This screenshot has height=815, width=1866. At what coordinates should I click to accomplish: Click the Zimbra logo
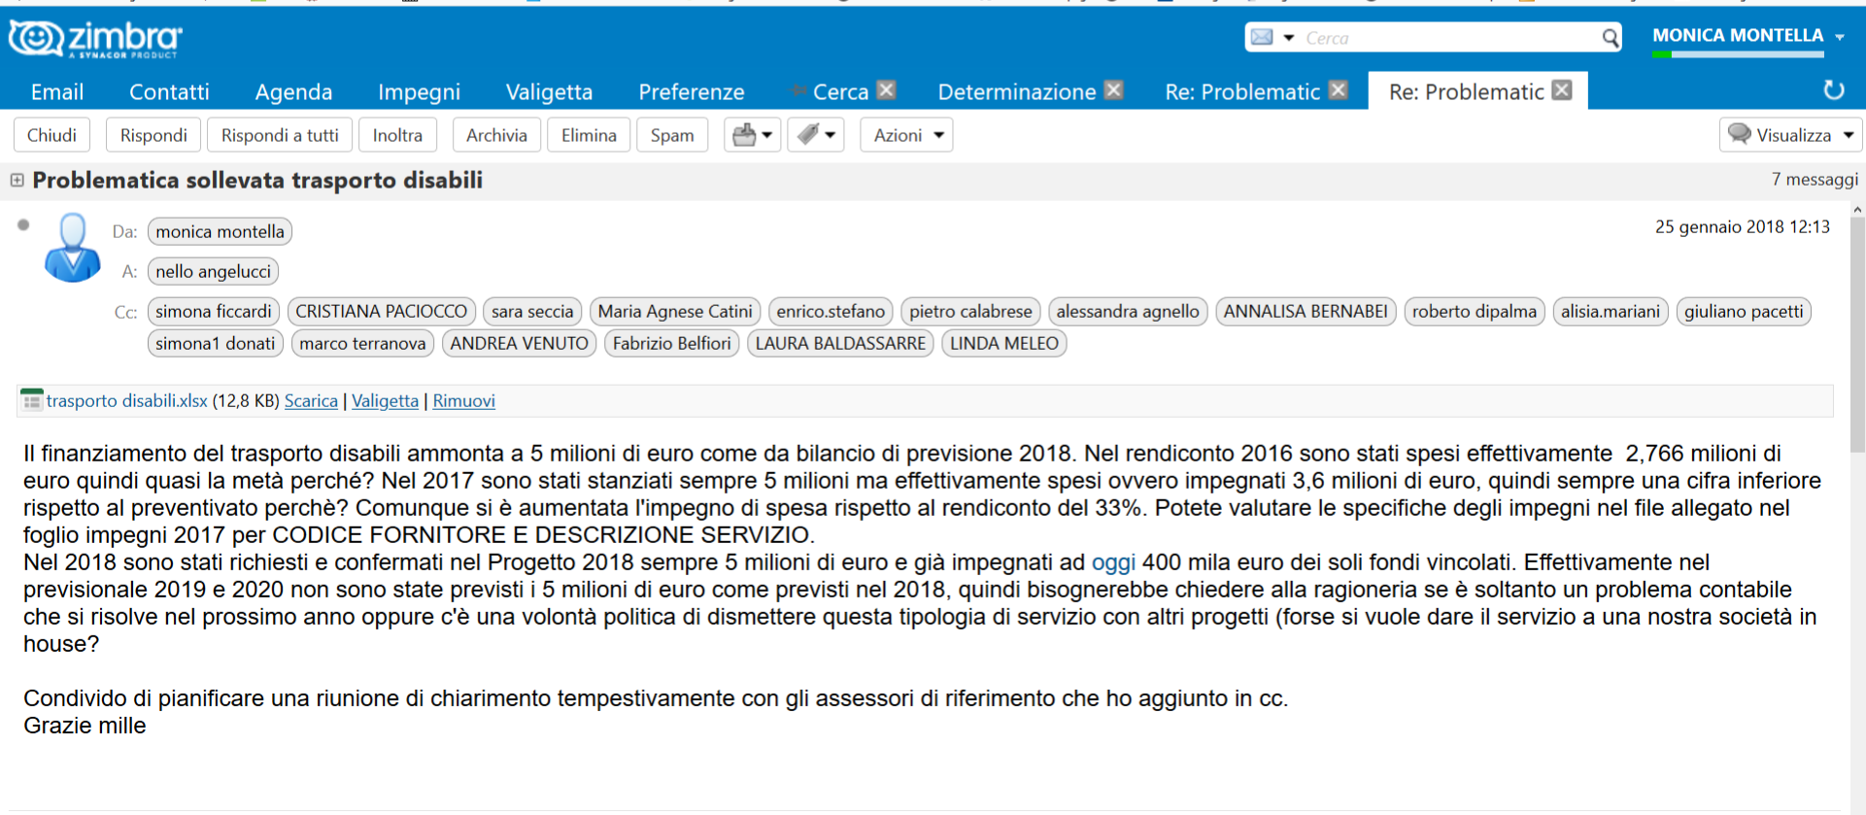pyautogui.click(x=95, y=39)
